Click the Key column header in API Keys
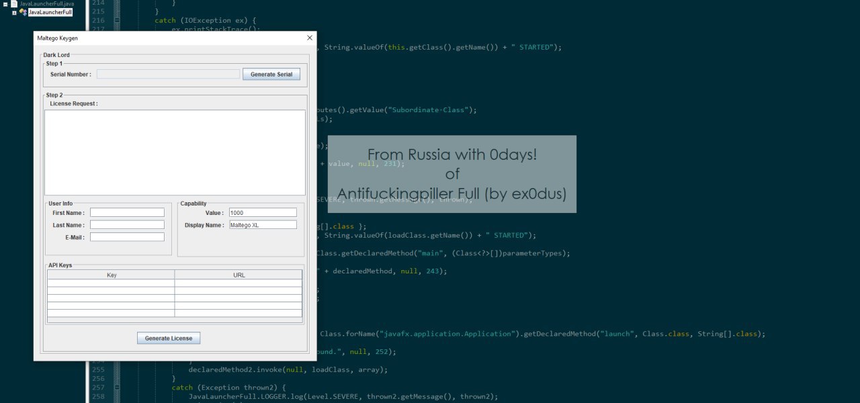The width and height of the screenshot is (860, 403). pyautogui.click(x=111, y=275)
